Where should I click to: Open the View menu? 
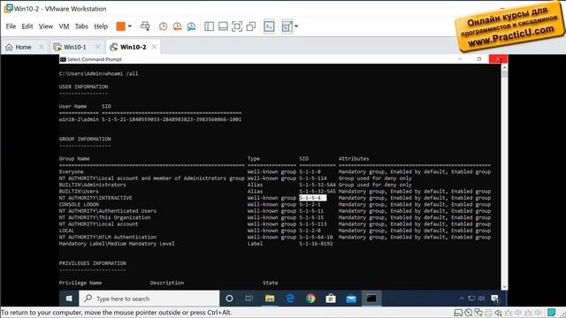pos(46,26)
